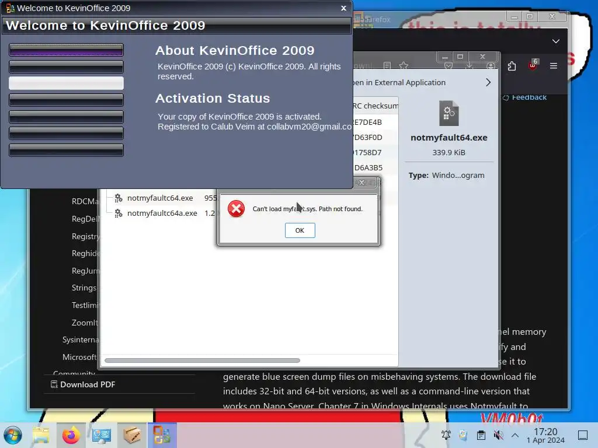Open the Firefox extensions puzzle icon

pos(512,66)
